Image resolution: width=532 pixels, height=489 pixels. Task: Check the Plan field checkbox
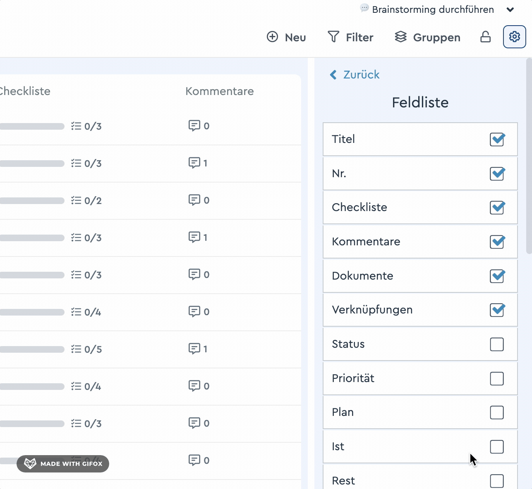[497, 412]
